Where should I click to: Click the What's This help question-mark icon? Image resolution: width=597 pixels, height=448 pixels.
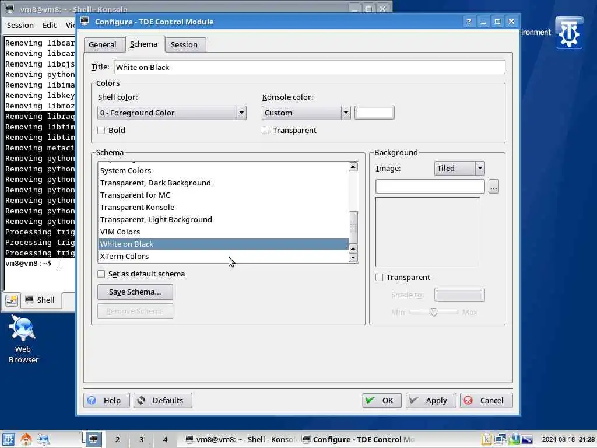pos(469,22)
